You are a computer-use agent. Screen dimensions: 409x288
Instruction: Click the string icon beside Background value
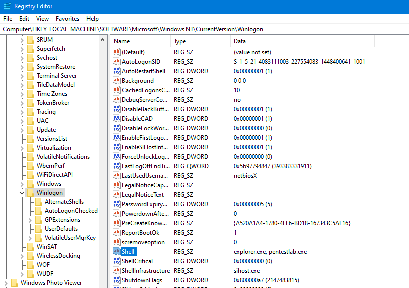[x=116, y=81]
